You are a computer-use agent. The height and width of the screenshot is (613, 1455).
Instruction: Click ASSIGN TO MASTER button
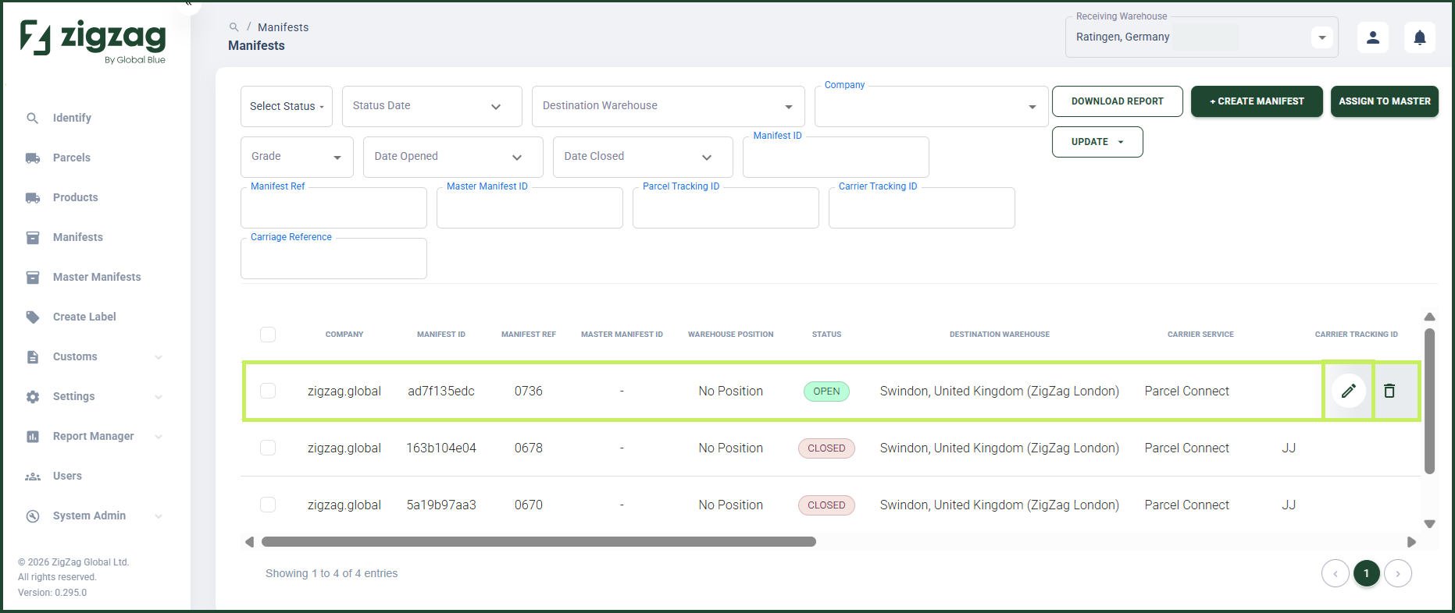[1385, 101]
